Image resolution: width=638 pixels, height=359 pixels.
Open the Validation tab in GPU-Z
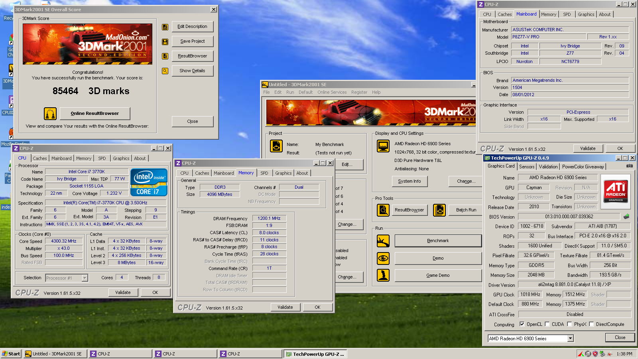click(548, 167)
